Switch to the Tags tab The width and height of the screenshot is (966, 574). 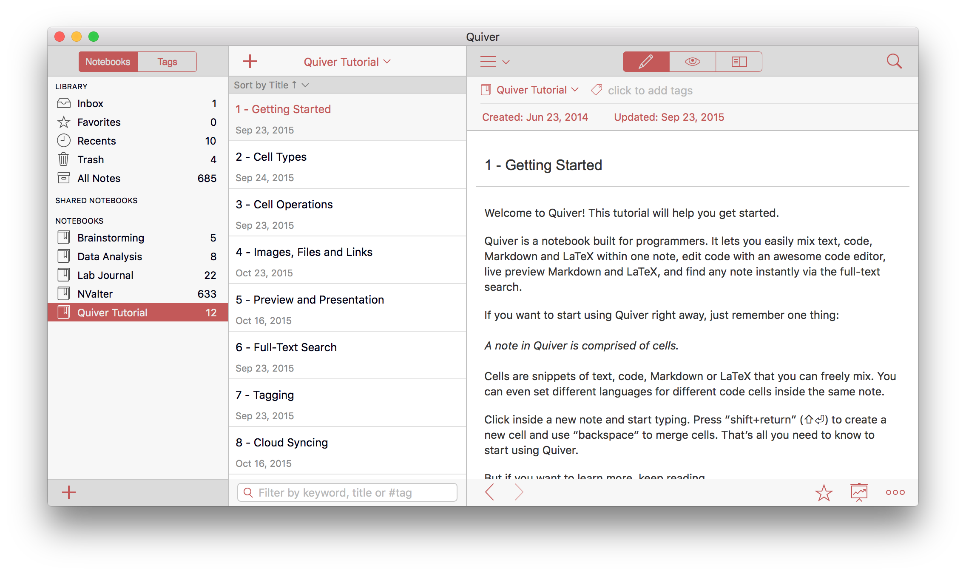point(167,62)
